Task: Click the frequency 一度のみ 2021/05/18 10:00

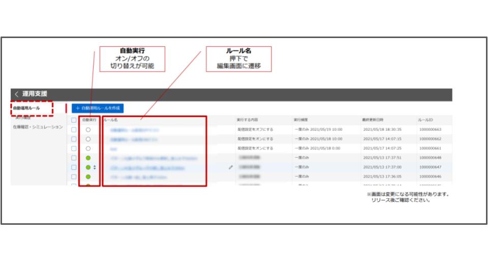Action: pyautogui.click(x=318, y=139)
